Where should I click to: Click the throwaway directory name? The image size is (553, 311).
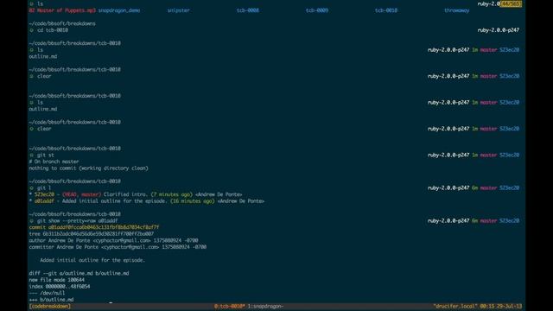tap(457, 10)
